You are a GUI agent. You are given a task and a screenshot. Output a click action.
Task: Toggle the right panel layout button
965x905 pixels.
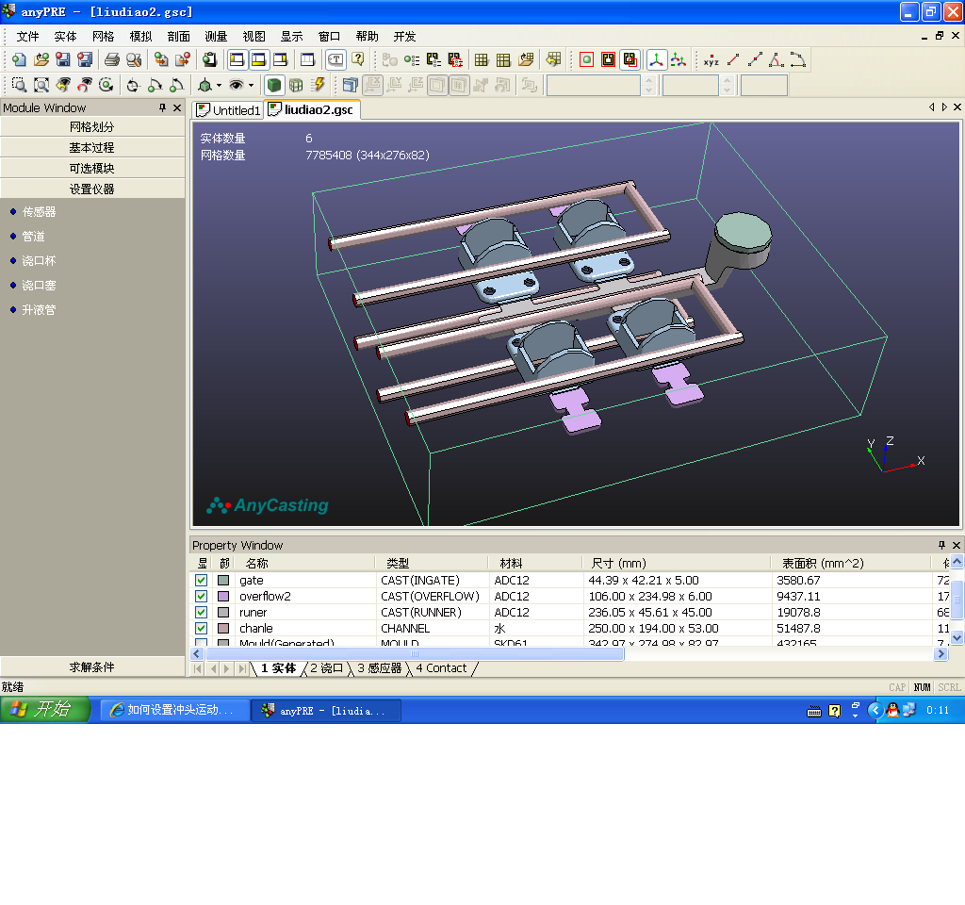pos(281,59)
